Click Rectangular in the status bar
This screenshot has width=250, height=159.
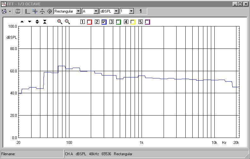coord(123,154)
